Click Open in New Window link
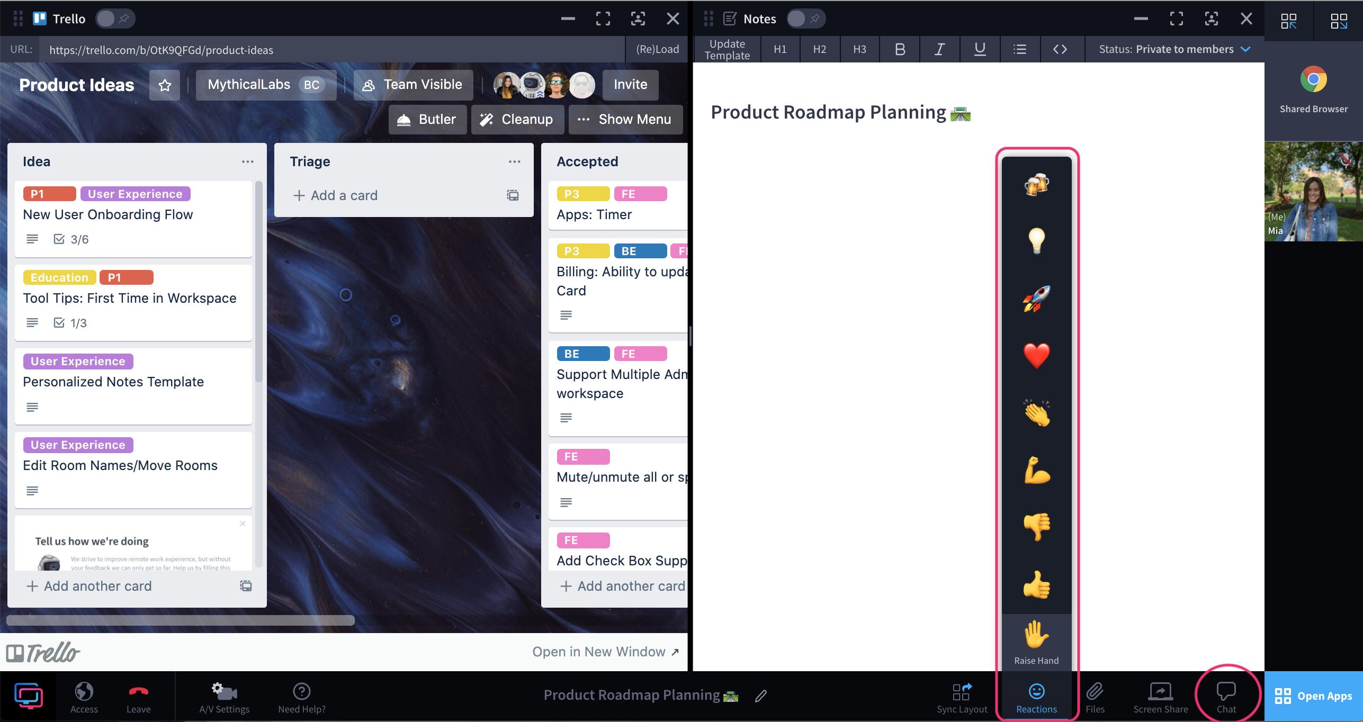Viewport: 1363px width, 722px height. click(605, 652)
